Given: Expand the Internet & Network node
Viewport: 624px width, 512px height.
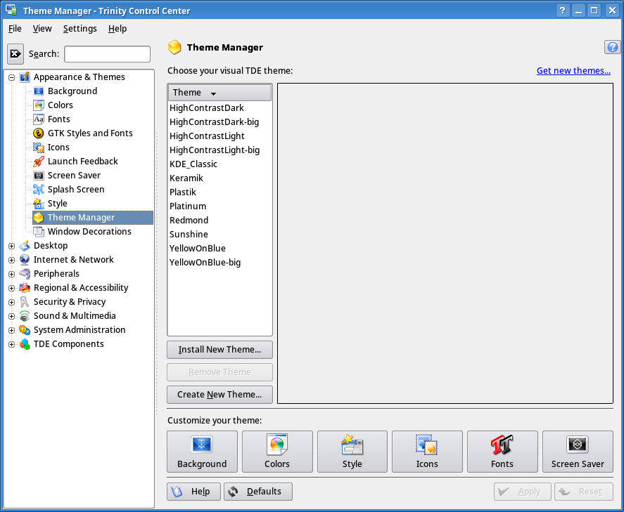Looking at the screenshot, I should 11,260.
